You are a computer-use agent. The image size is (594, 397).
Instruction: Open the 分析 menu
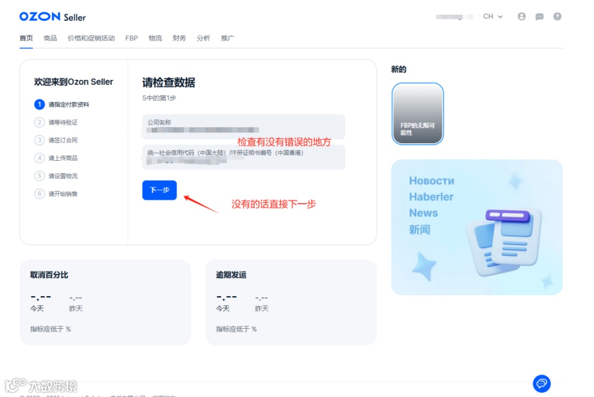pos(204,38)
